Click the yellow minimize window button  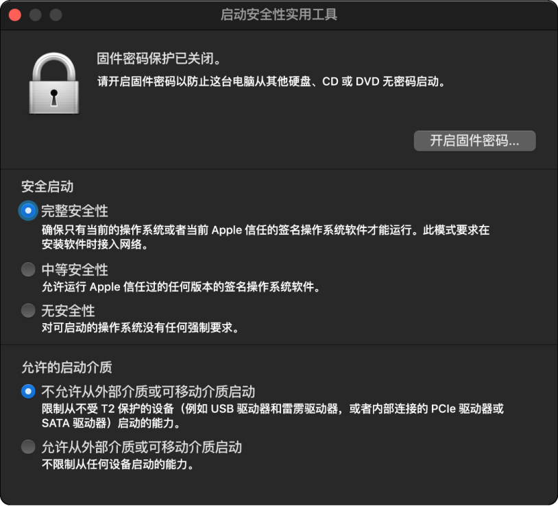tap(35, 14)
